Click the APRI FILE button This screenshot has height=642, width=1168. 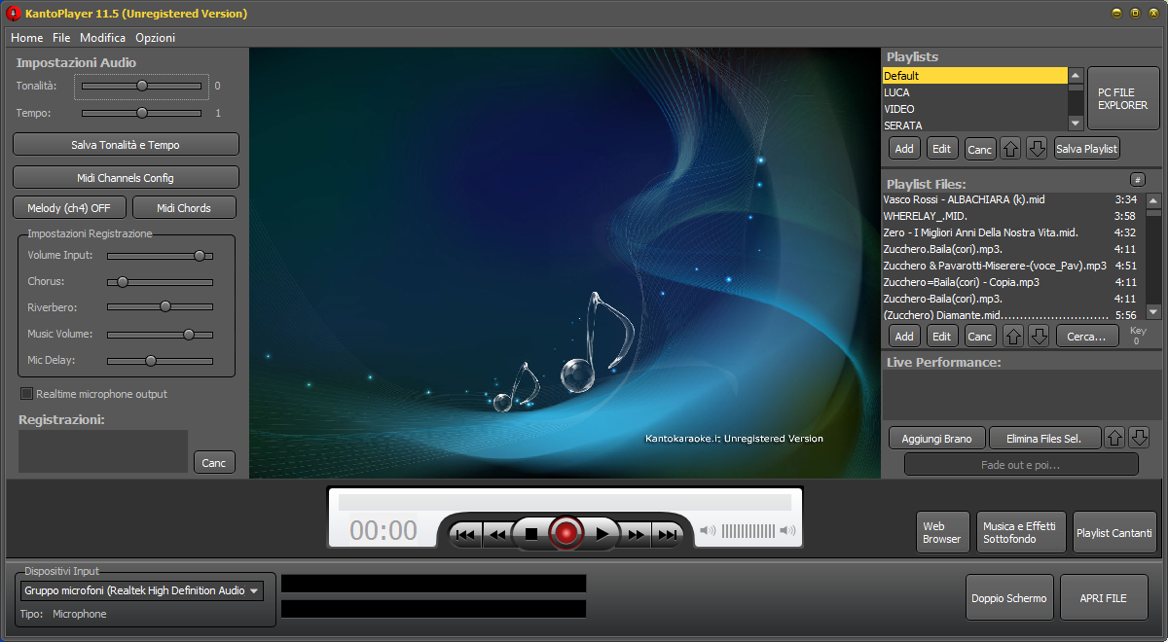1104,597
